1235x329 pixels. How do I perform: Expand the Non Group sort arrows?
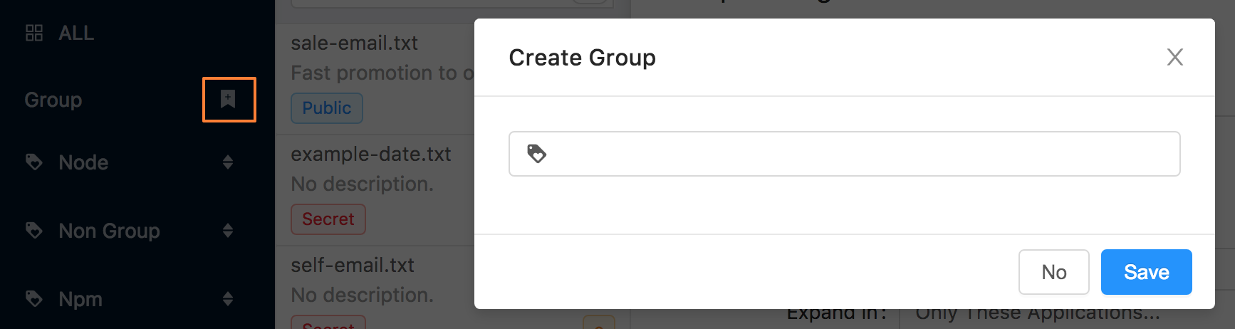point(228,230)
